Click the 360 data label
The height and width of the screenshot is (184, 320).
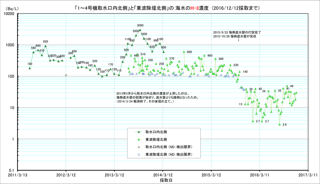click(x=221, y=59)
